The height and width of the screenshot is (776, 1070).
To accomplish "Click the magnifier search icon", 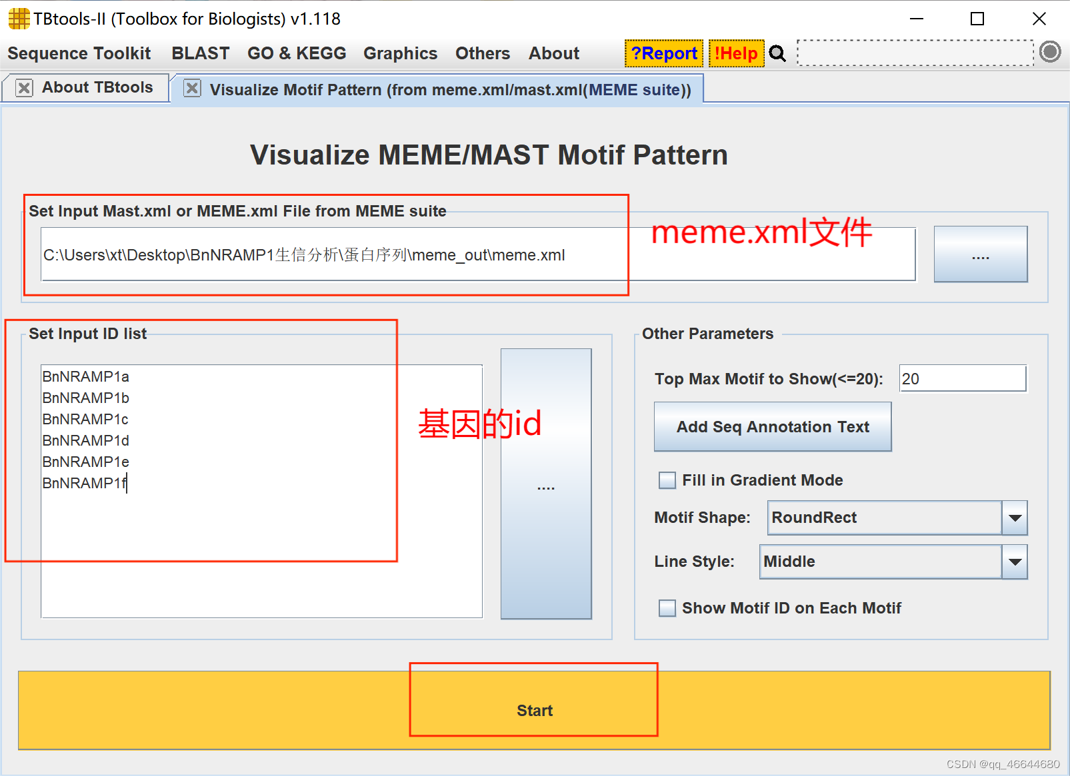I will [x=777, y=53].
